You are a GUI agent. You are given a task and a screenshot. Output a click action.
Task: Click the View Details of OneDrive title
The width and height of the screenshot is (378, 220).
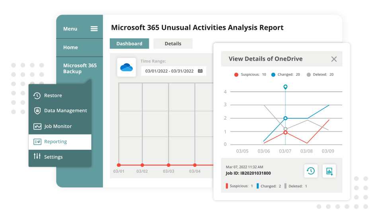coord(265,59)
